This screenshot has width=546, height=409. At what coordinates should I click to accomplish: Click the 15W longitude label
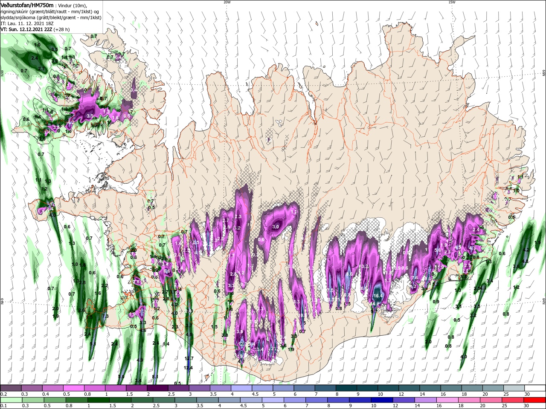452,2
